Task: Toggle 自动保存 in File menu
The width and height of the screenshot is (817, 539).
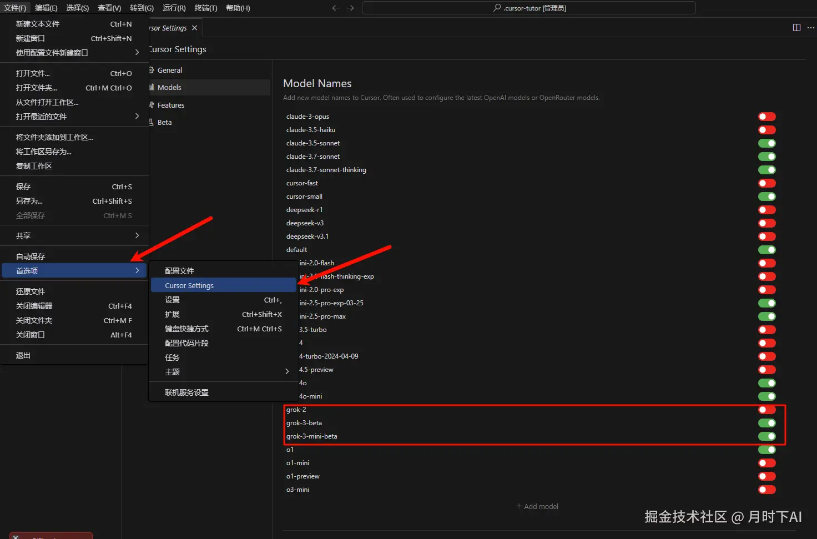Action: [74, 256]
